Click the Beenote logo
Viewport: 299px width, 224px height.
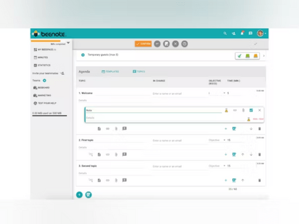[x=49, y=34]
